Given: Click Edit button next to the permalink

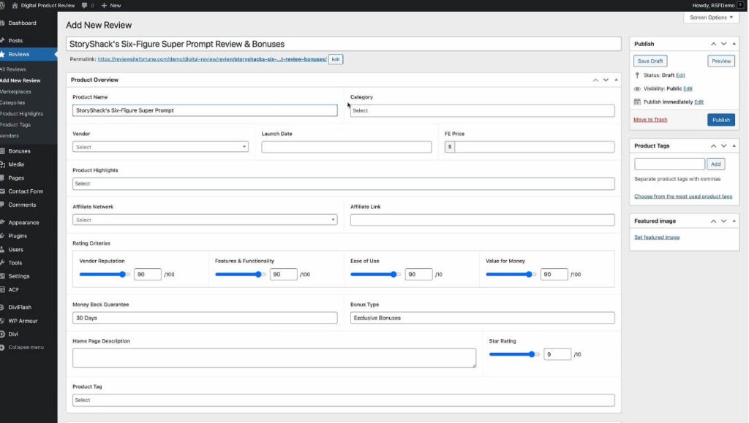Looking at the screenshot, I should [x=335, y=59].
